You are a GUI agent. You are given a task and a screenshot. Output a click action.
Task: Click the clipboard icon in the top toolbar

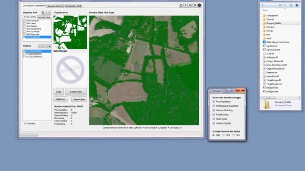point(181,5)
